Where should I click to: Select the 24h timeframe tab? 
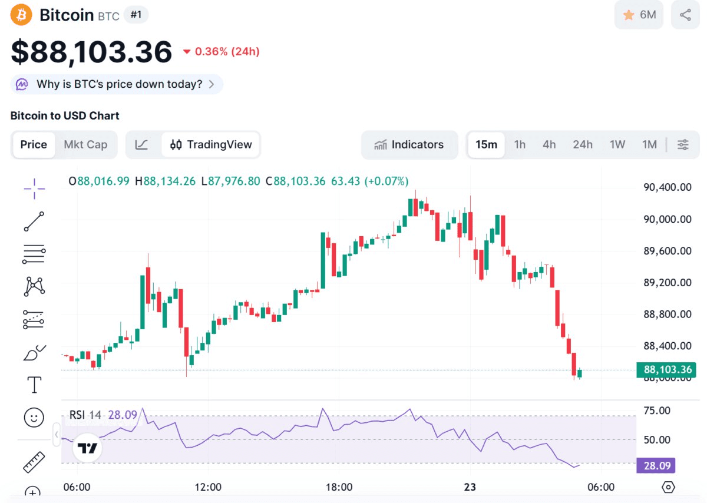pos(583,144)
